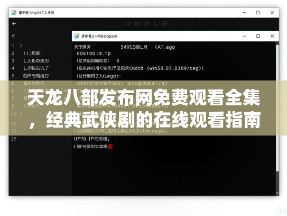Click the app icon in the outer window title bar
Viewport: 287px width, 216px height.
(x=14, y=13)
